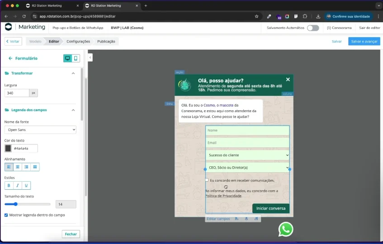Apply bold style to labels
The image size is (383, 244).
coord(9,185)
